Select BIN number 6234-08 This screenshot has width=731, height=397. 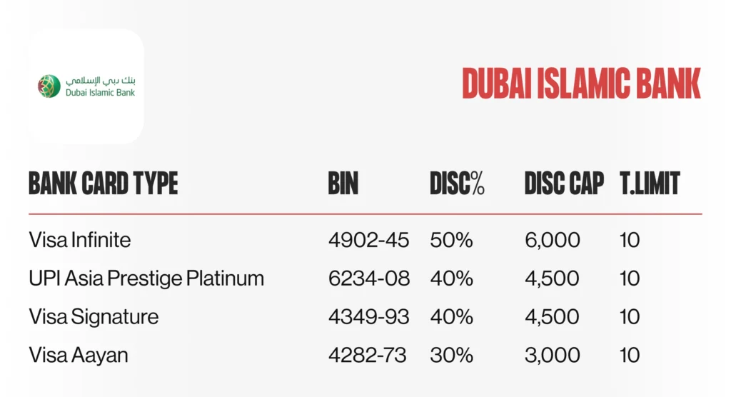coord(369,278)
